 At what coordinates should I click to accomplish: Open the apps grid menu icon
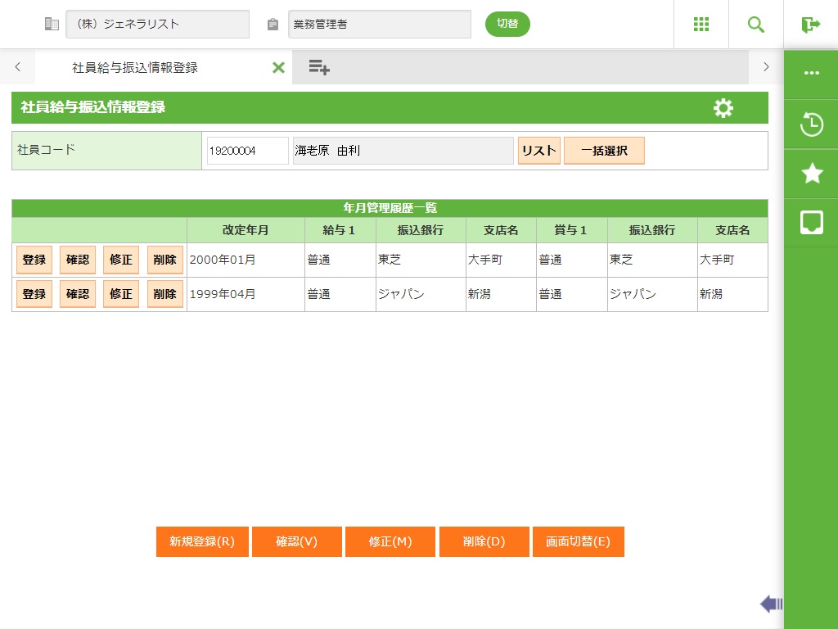click(x=701, y=25)
